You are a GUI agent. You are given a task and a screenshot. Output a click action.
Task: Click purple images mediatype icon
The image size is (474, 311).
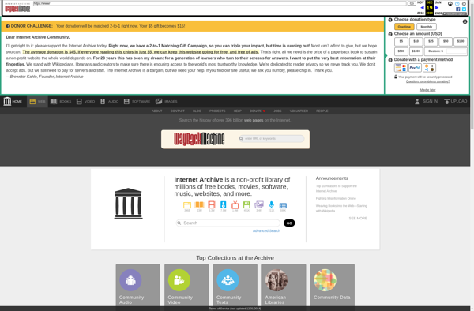(x=259, y=205)
